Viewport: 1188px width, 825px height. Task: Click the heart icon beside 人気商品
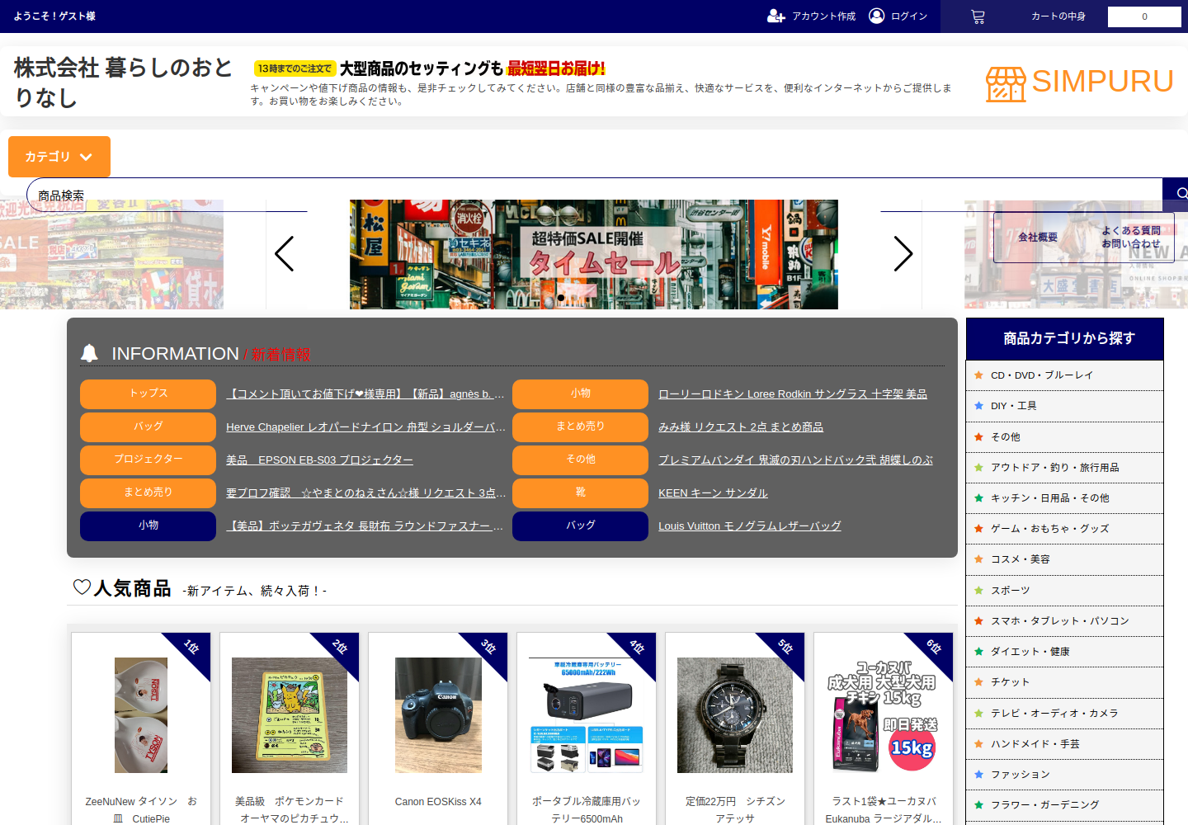[82, 587]
